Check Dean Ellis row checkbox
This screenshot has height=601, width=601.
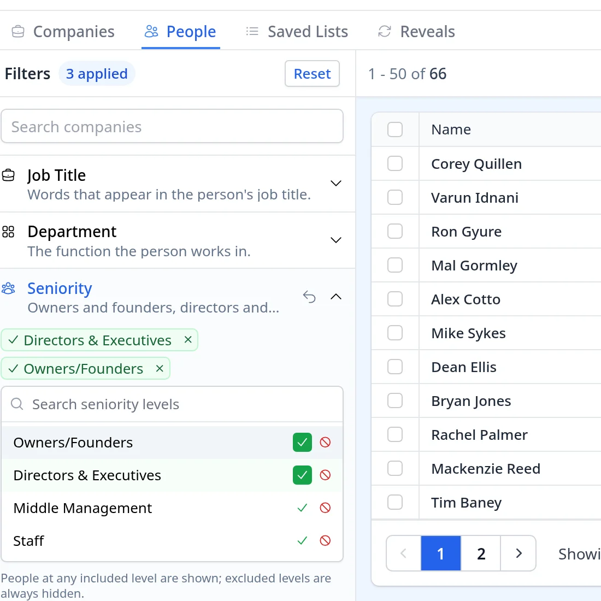tap(395, 367)
